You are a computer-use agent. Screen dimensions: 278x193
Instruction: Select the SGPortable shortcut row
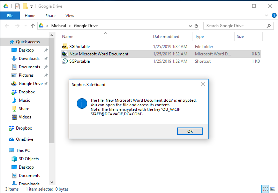(x=161, y=61)
